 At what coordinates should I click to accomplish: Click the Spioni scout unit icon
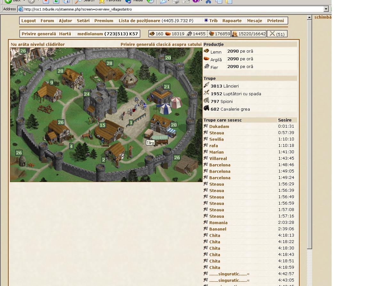[x=206, y=101]
